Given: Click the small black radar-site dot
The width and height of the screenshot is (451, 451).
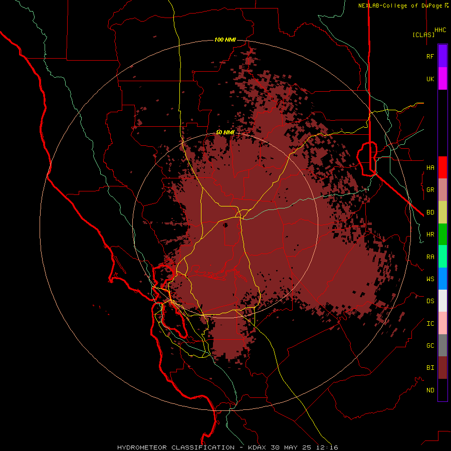Looking at the screenshot, I should click(225, 225).
